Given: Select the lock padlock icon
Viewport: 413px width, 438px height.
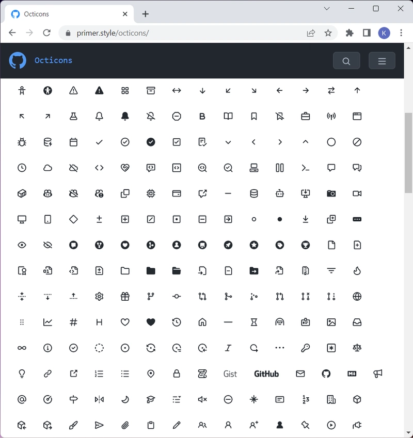Looking at the screenshot, I should point(177,374).
